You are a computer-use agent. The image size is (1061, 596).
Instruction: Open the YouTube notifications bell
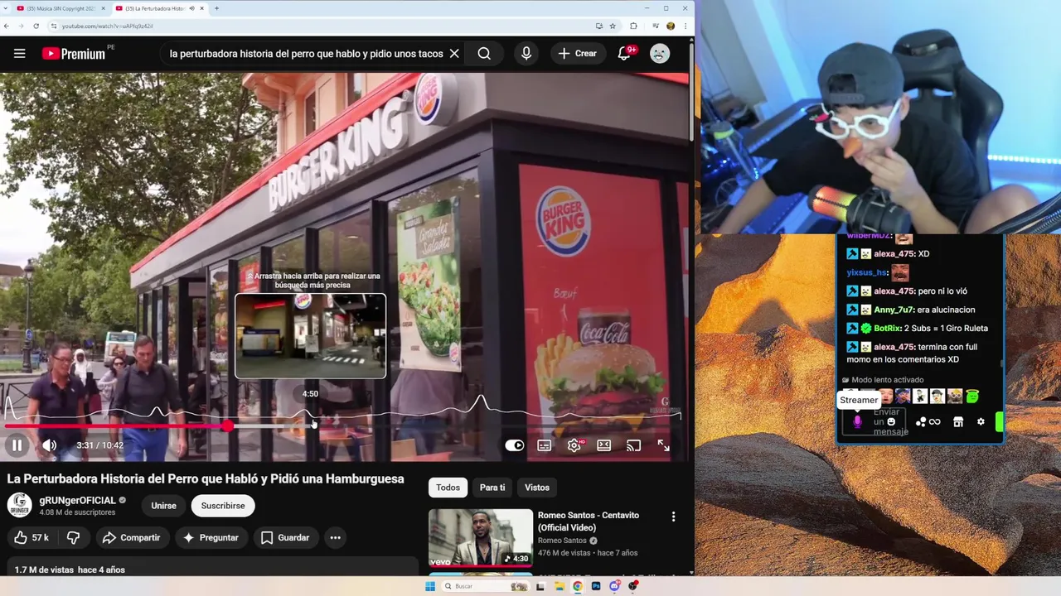tap(626, 54)
